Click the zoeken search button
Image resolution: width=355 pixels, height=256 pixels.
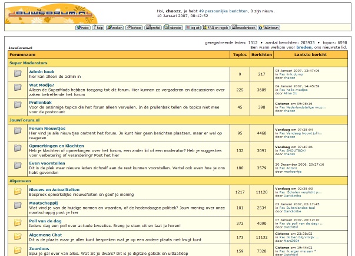coord(115,28)
